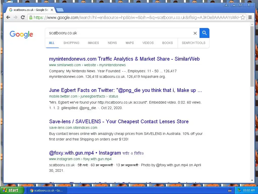Click the 10:02 AM taskbar clock
The image size is (258, 194).
[249, 190]
